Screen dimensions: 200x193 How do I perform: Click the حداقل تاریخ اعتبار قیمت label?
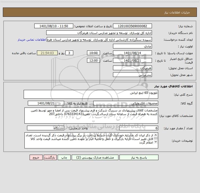[x=181, y=61]
